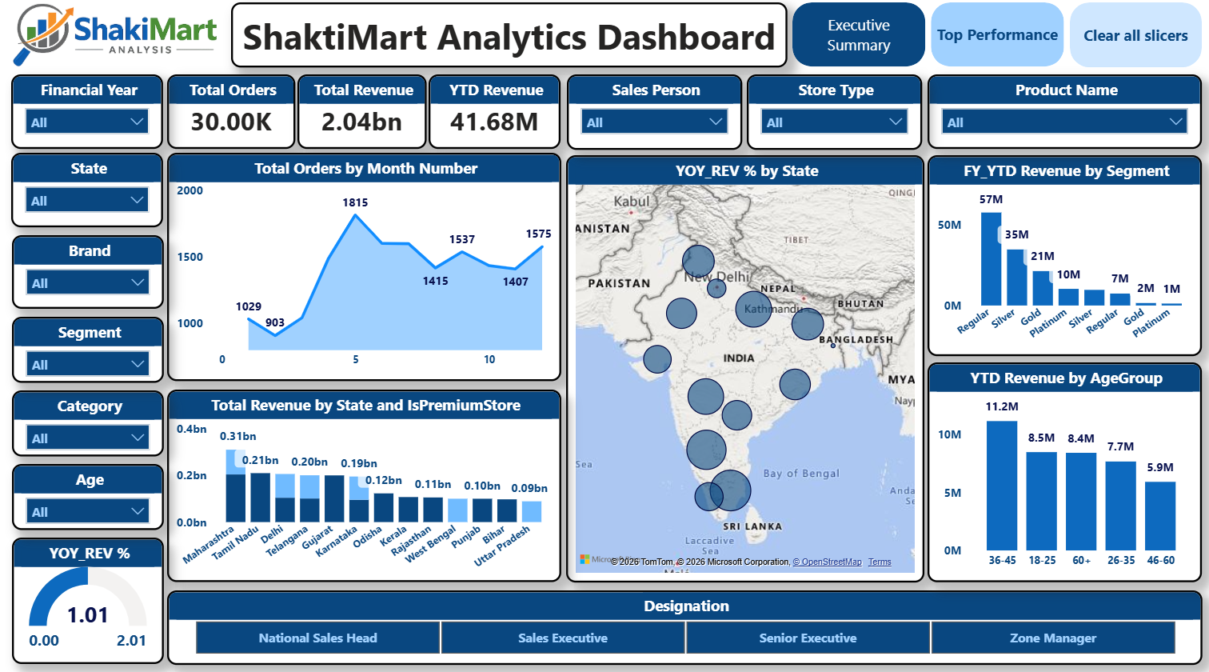Select the Sales Executive designation tile

(x=563, y=638)
